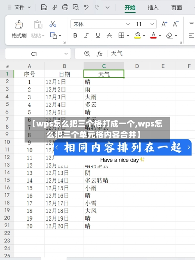Click the banner's left previous arrow
Screen dimensions: 195x260
(x=57, y=147)
